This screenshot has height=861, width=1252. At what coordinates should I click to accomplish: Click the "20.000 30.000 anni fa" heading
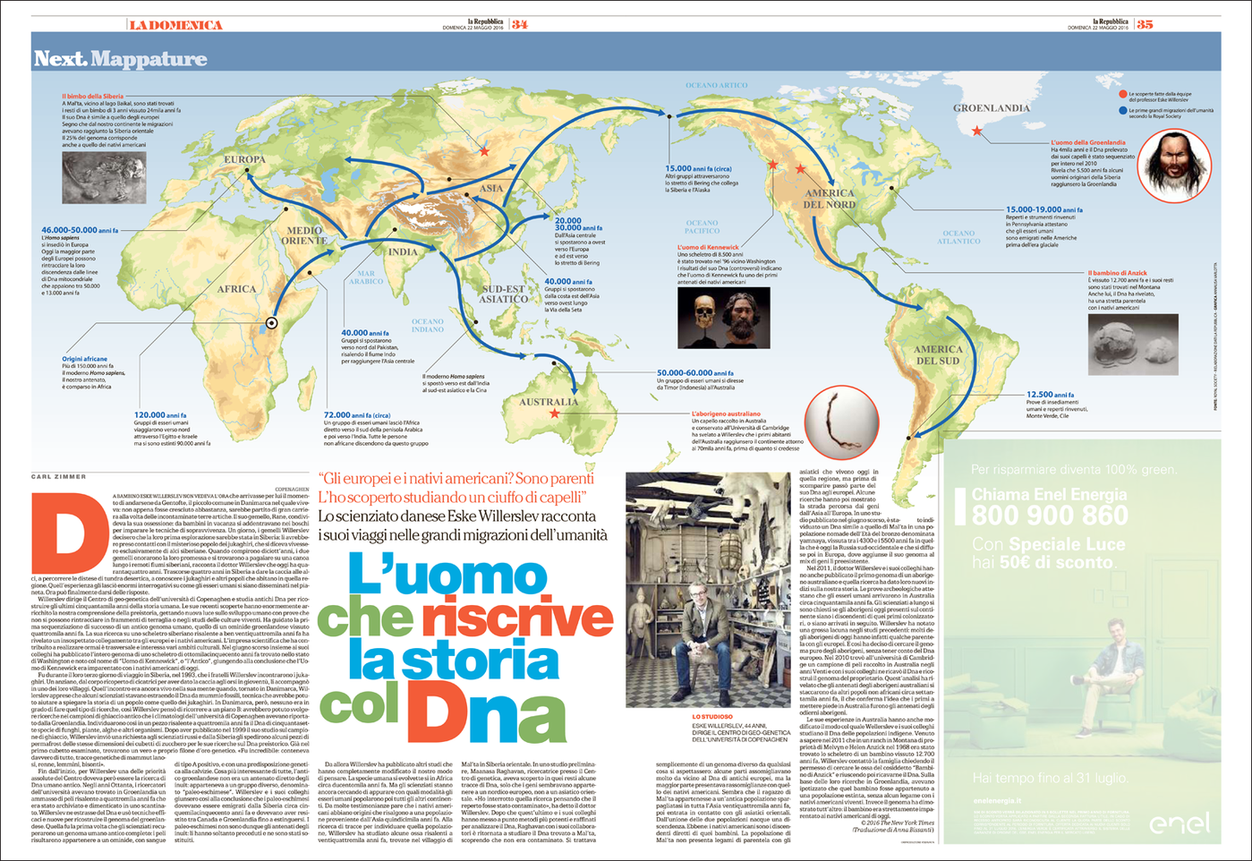[x=579, y=224]
